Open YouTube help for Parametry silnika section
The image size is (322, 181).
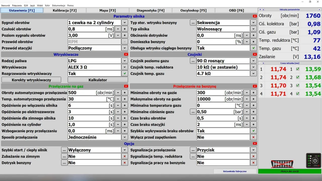click(255, 16)
